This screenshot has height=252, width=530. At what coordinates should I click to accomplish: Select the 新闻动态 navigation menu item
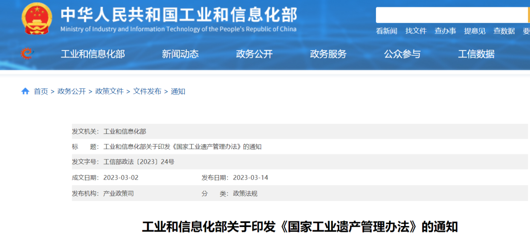180,54
